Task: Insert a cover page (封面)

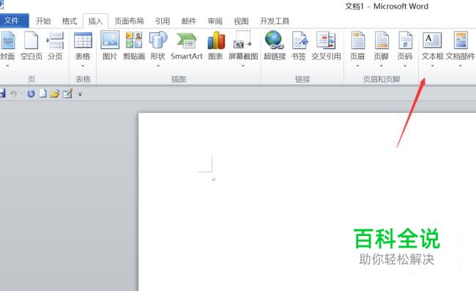Action: pyautogui.click(x=7, y=45)
